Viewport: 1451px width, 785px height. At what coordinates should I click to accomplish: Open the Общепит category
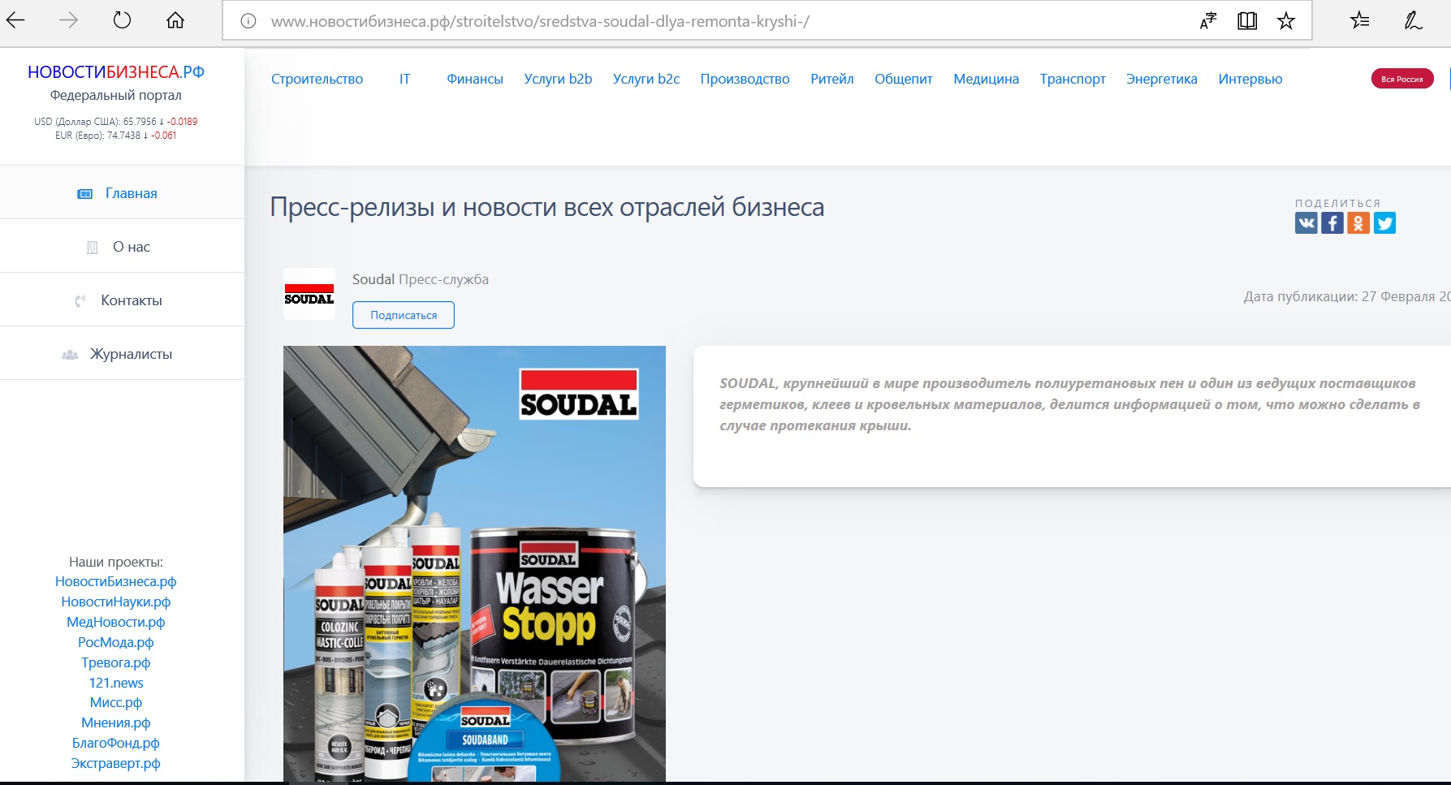click(x=904, y=79)
